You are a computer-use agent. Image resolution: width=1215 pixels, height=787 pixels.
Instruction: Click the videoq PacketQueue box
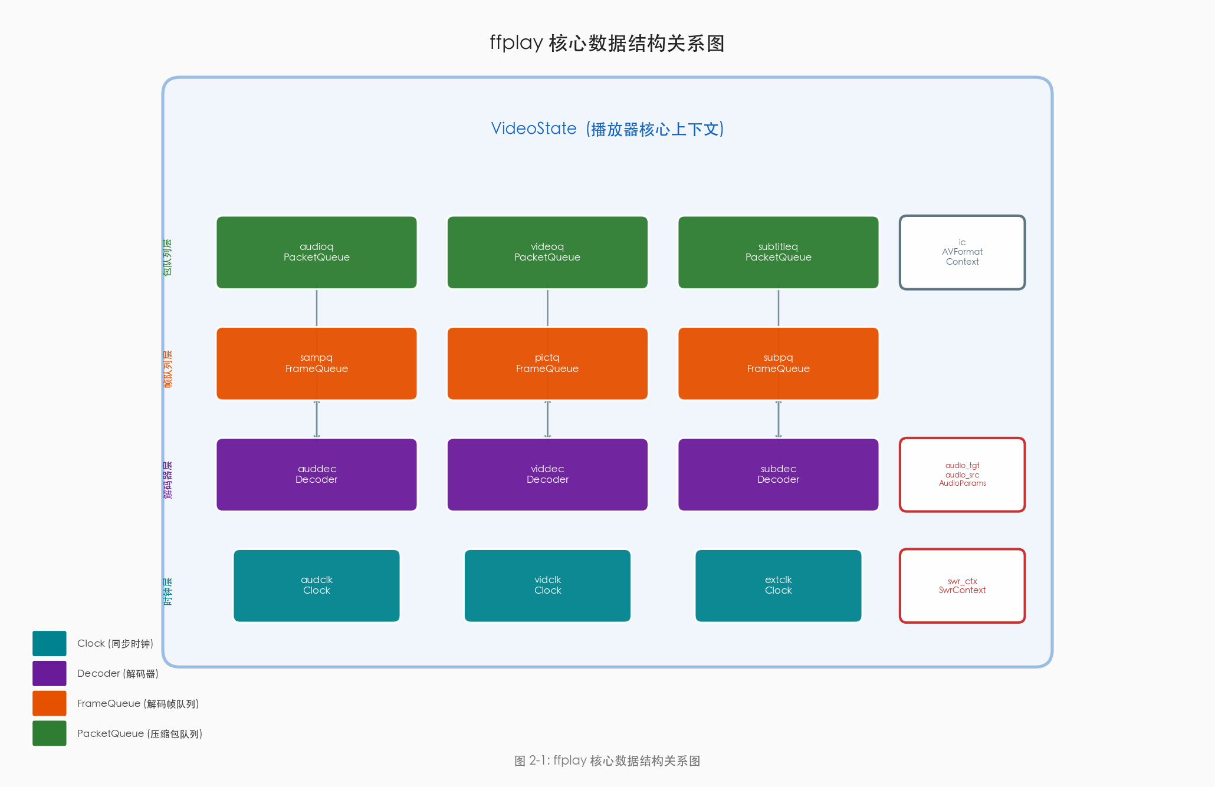coord(547,252)
